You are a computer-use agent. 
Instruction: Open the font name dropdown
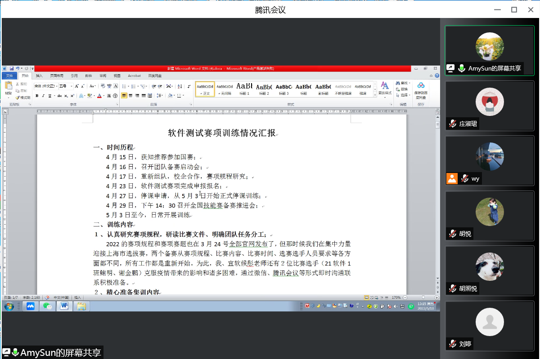[x=46, y=86]
